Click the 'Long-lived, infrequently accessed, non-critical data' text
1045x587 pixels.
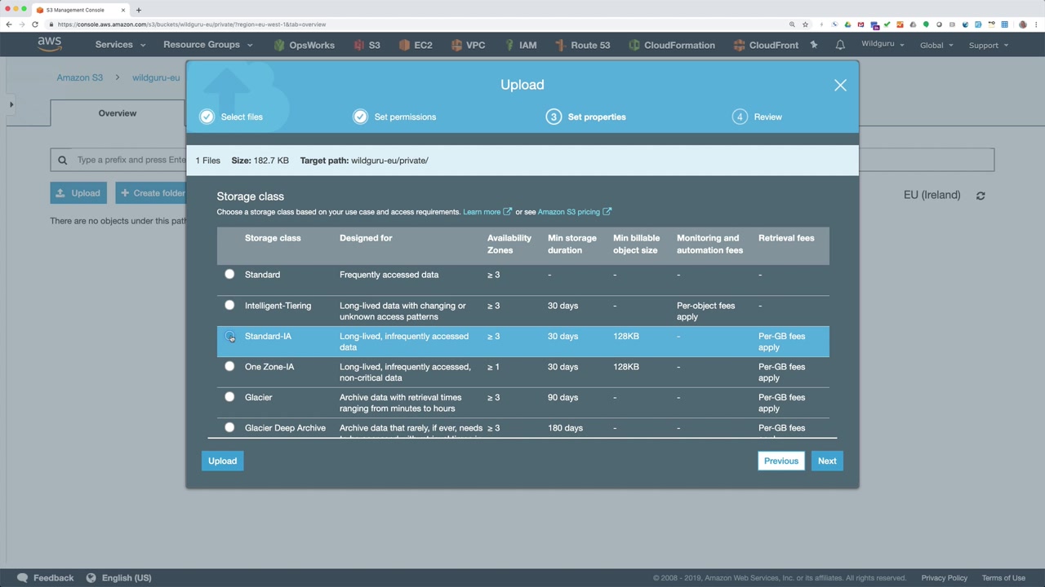(405, 373)
